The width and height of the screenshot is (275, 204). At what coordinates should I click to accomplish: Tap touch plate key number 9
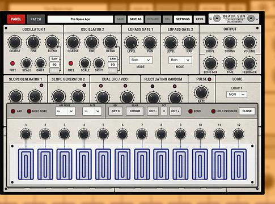pos(180,164)
